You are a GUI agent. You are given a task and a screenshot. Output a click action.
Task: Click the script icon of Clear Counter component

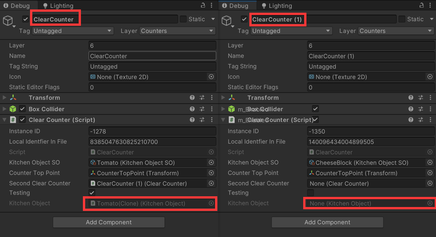point(13,120)
